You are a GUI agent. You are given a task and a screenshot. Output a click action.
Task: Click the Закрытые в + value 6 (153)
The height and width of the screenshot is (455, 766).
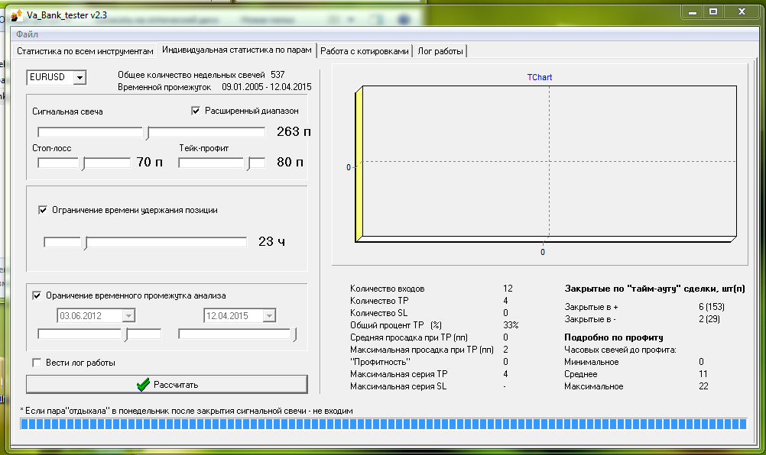point(711,307)
